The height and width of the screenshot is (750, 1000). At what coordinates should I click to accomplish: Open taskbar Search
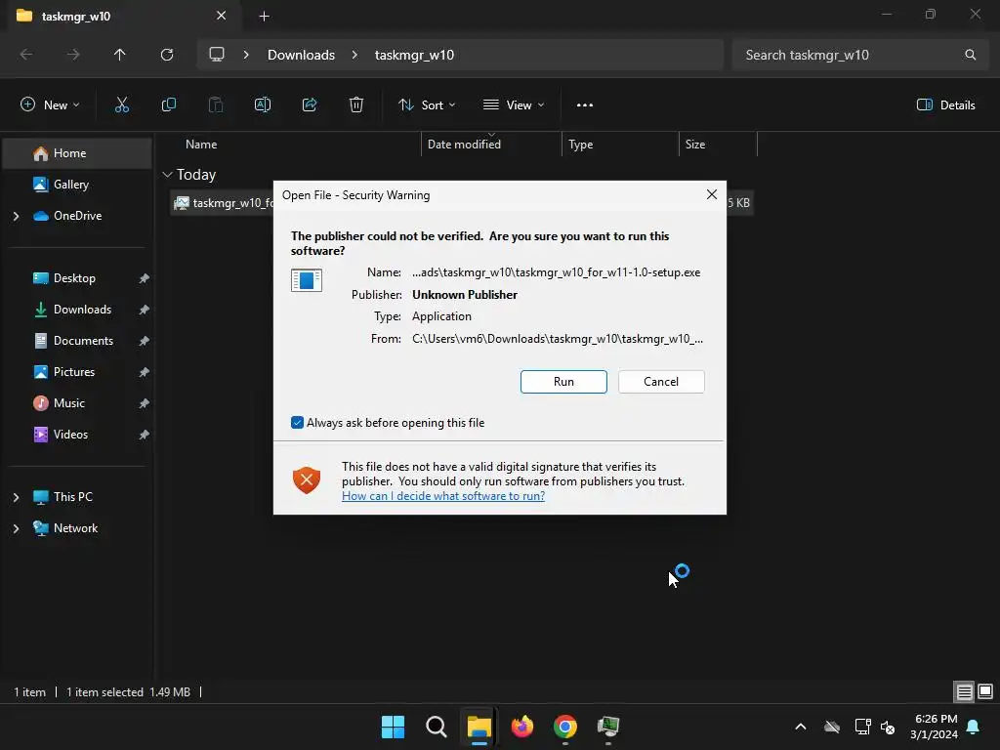[437, 727]
